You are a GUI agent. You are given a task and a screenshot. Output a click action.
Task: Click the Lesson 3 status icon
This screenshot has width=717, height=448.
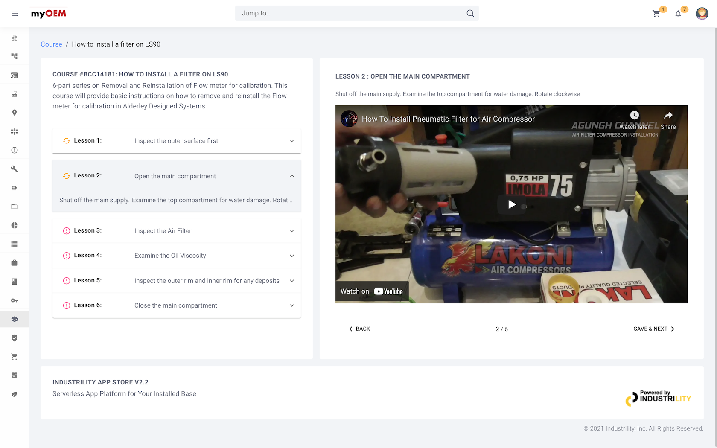click(67, 231)
